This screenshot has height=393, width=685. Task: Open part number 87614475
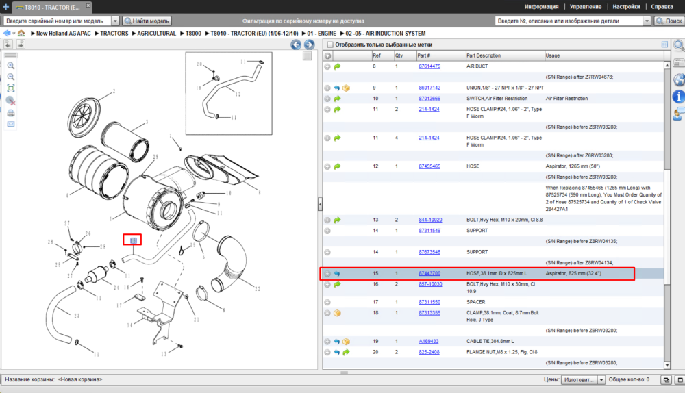pos(429,66)
